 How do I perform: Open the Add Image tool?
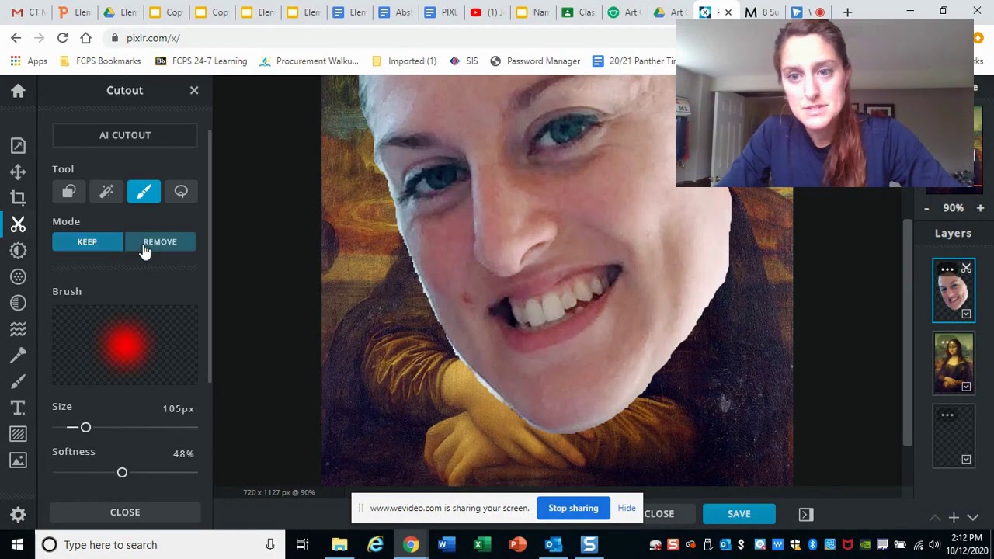[x=18, y=460]
